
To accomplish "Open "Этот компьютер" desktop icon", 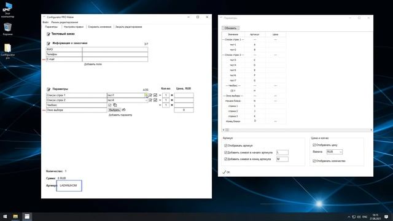I will (7, 10).
